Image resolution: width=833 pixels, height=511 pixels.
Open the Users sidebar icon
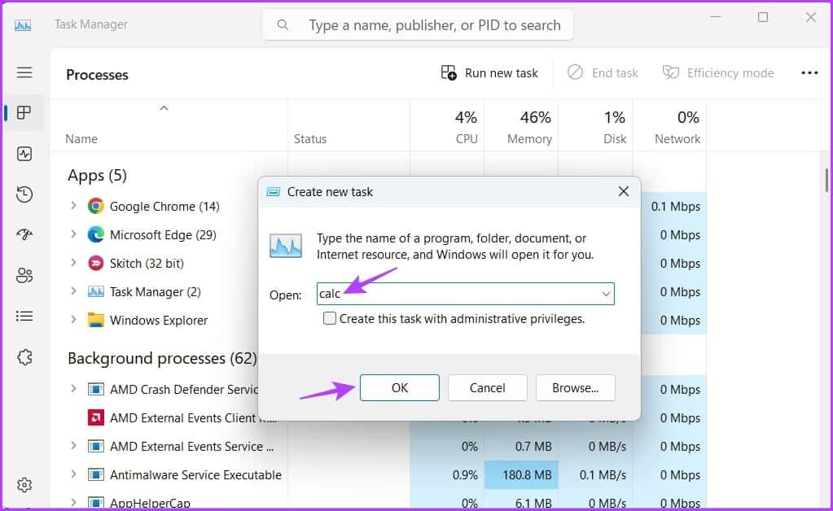[x=24, y=275]
